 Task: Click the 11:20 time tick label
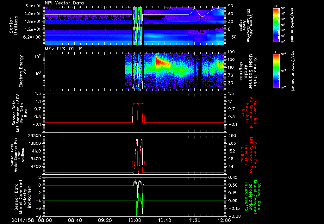[x=195, y=220]
